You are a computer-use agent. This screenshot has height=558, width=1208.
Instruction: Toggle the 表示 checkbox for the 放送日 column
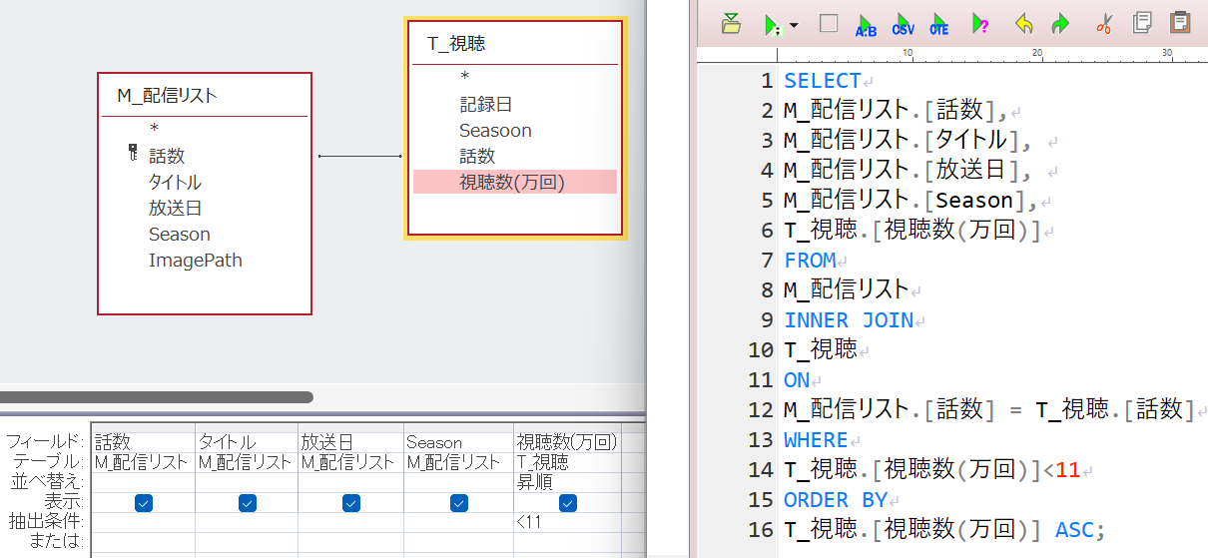pos(351,504)
